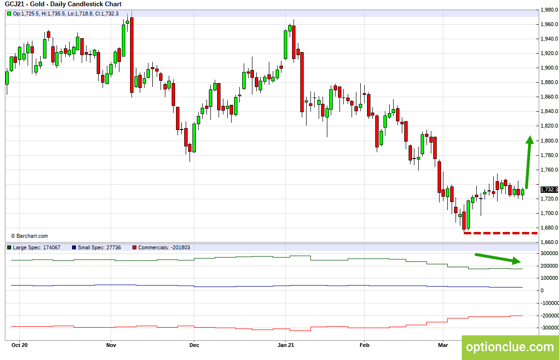Click the 300000 label on the COT axis
Viewport: 559px width, 360px height.
click(x=549, y=254)
